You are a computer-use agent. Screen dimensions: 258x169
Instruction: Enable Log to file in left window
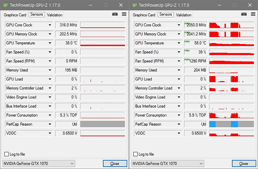(x=6, y=154)
